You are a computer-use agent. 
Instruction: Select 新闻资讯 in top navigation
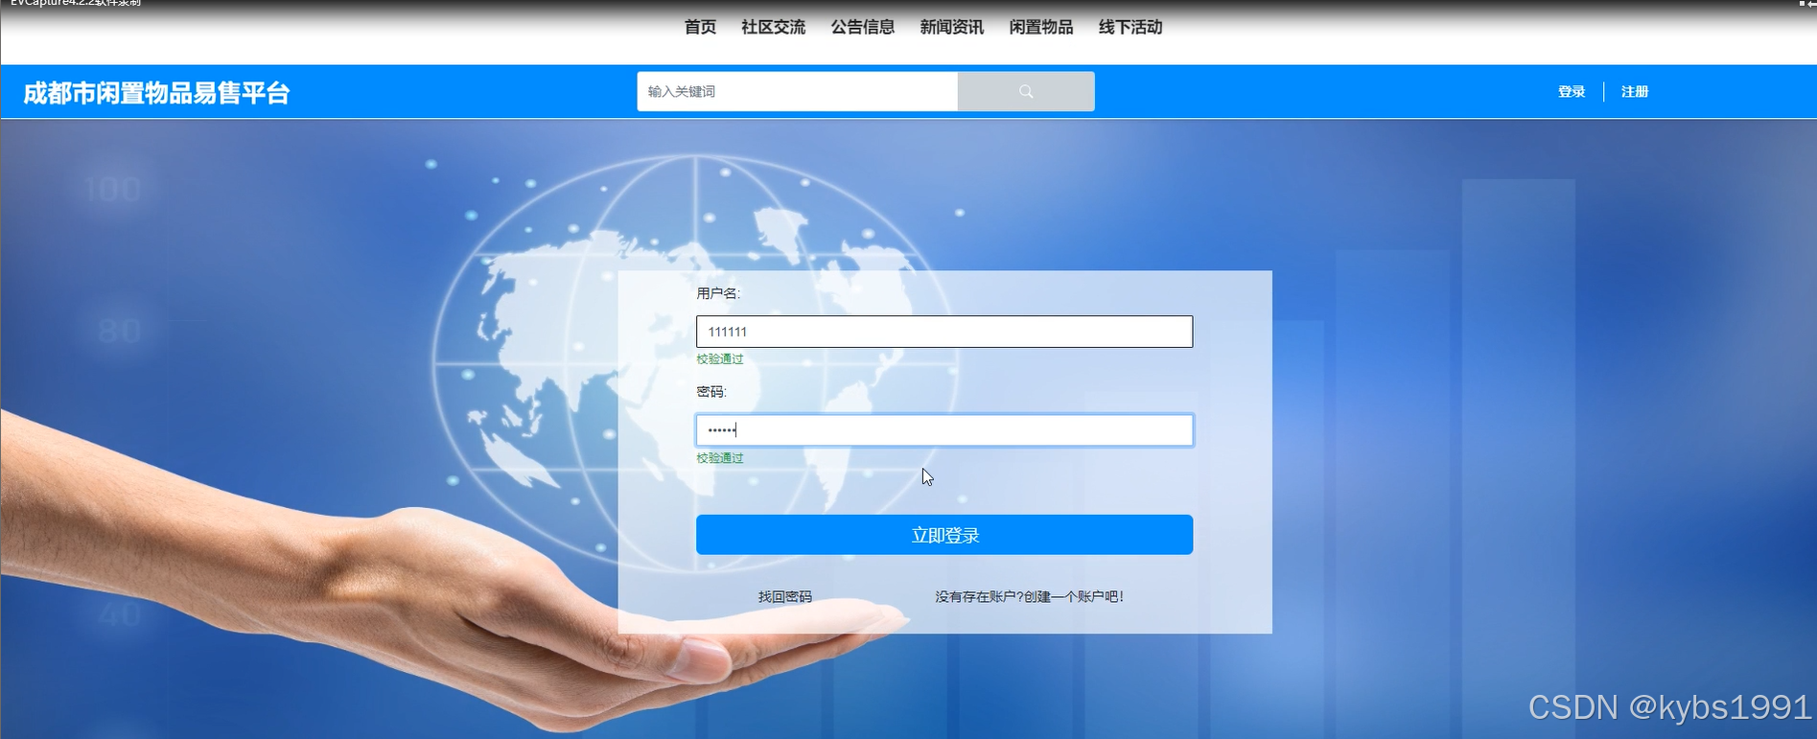952,27
